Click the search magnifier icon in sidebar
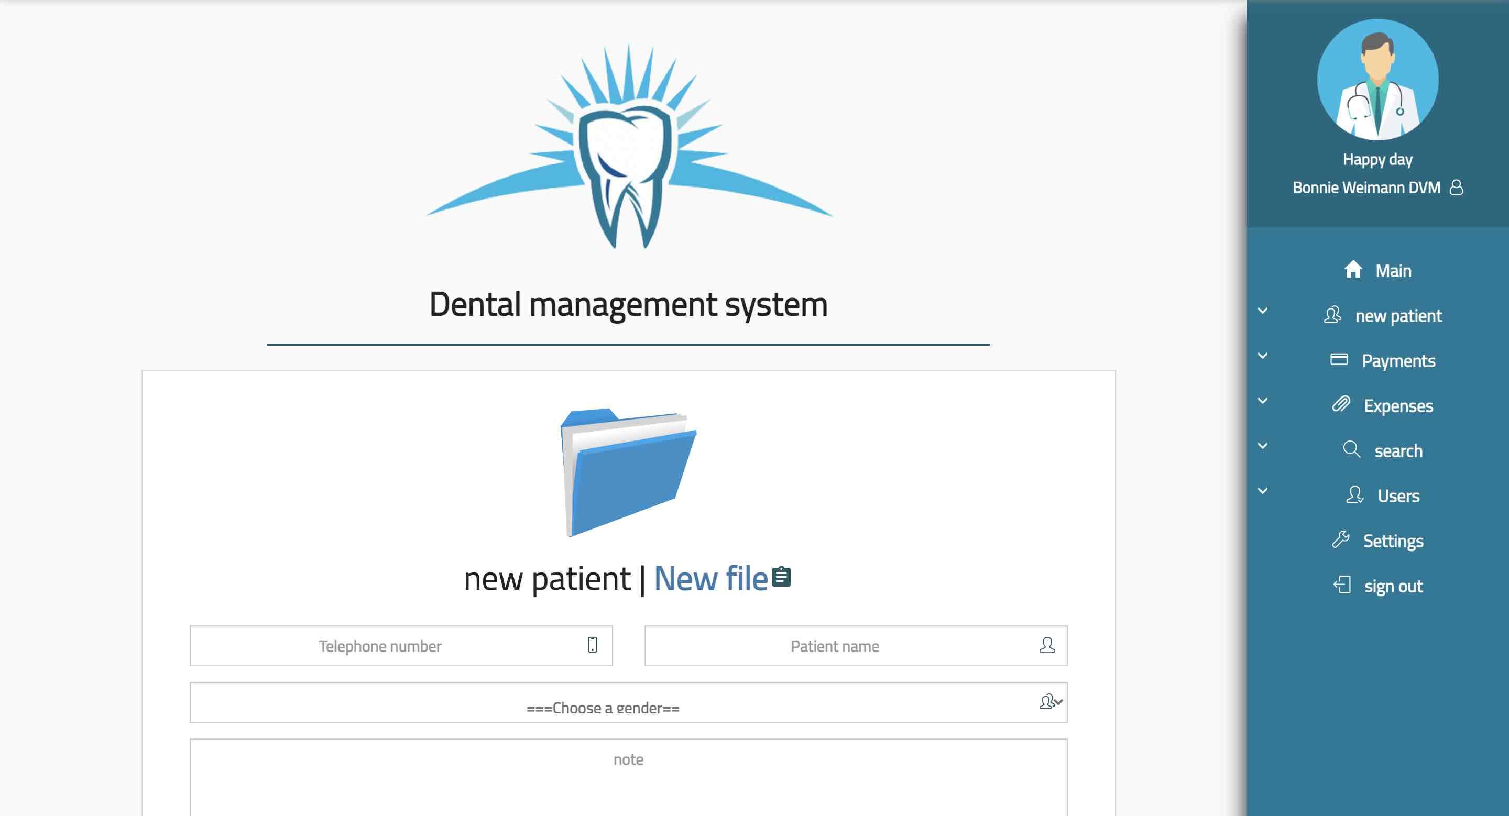Viewport: 1509px width, 816px height. (x=1351, y=449)
